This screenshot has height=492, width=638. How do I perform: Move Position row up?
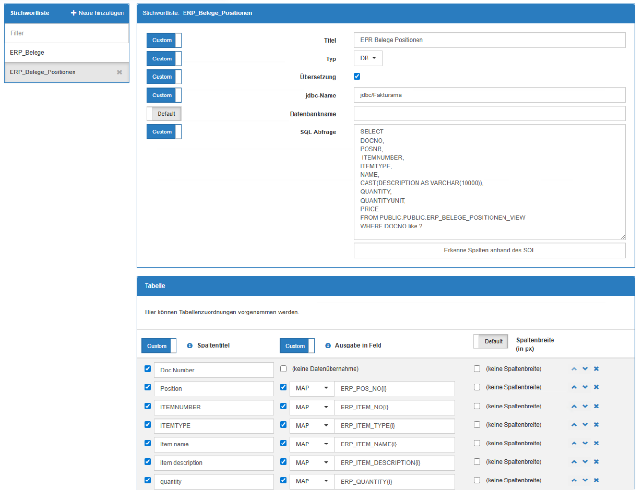coord(574,387)
